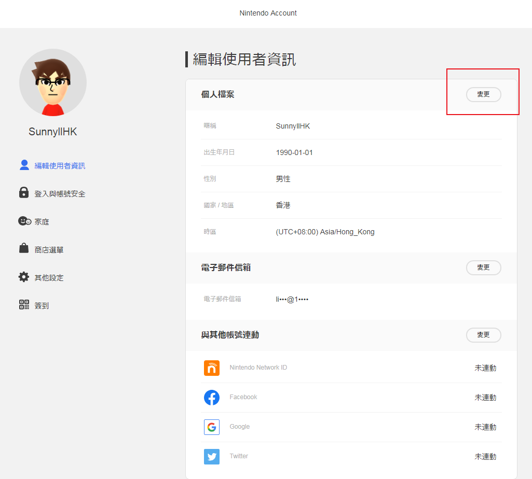
Task: Click the Facebook logo icon
Action: (212, 397)
